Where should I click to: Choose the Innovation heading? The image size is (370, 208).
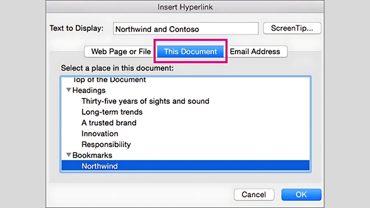click(100, 133)
